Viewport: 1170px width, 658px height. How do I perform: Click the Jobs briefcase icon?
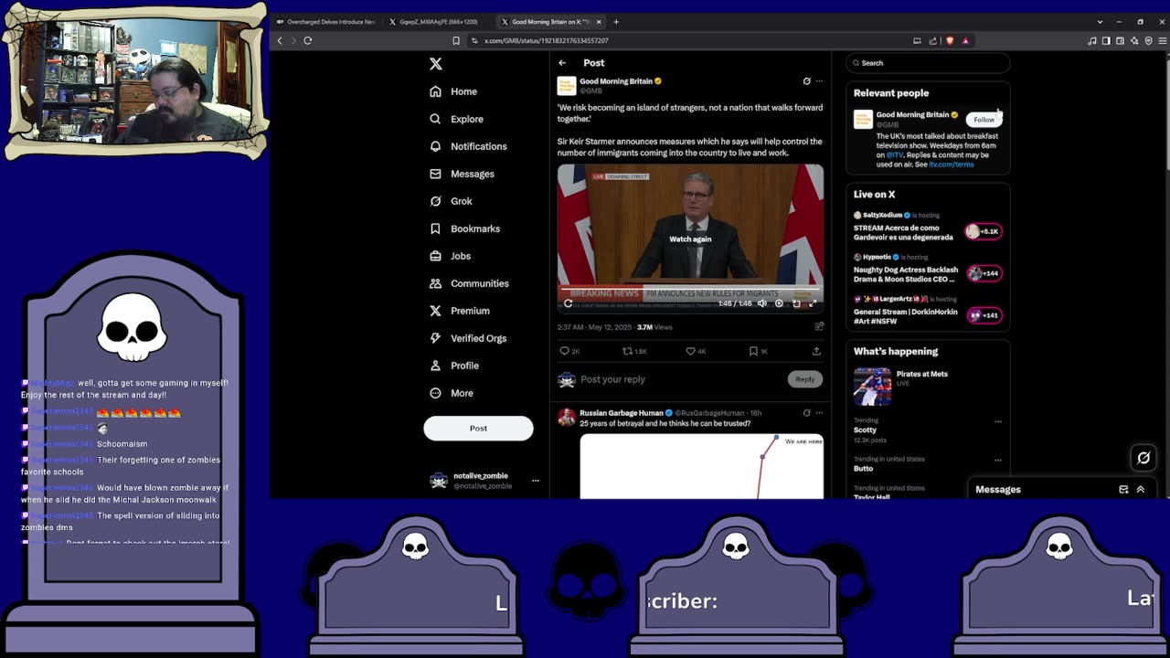[435, 256]
